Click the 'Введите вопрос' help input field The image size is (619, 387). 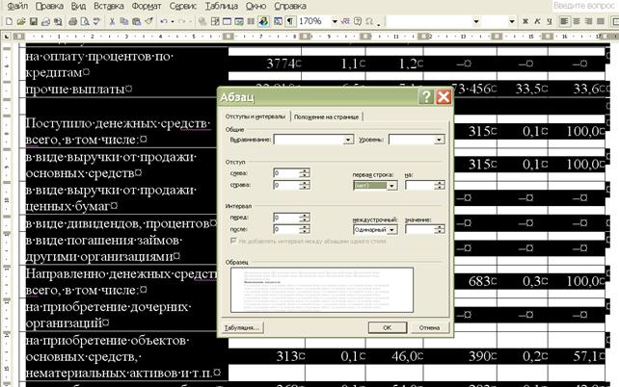[583, 6]
